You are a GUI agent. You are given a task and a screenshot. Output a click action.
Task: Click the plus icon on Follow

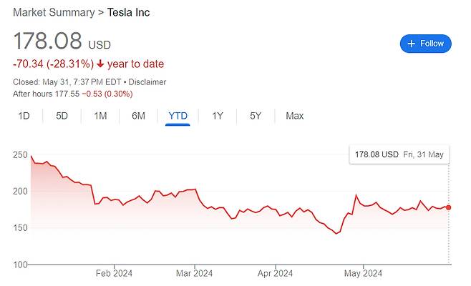coord(412,44)
